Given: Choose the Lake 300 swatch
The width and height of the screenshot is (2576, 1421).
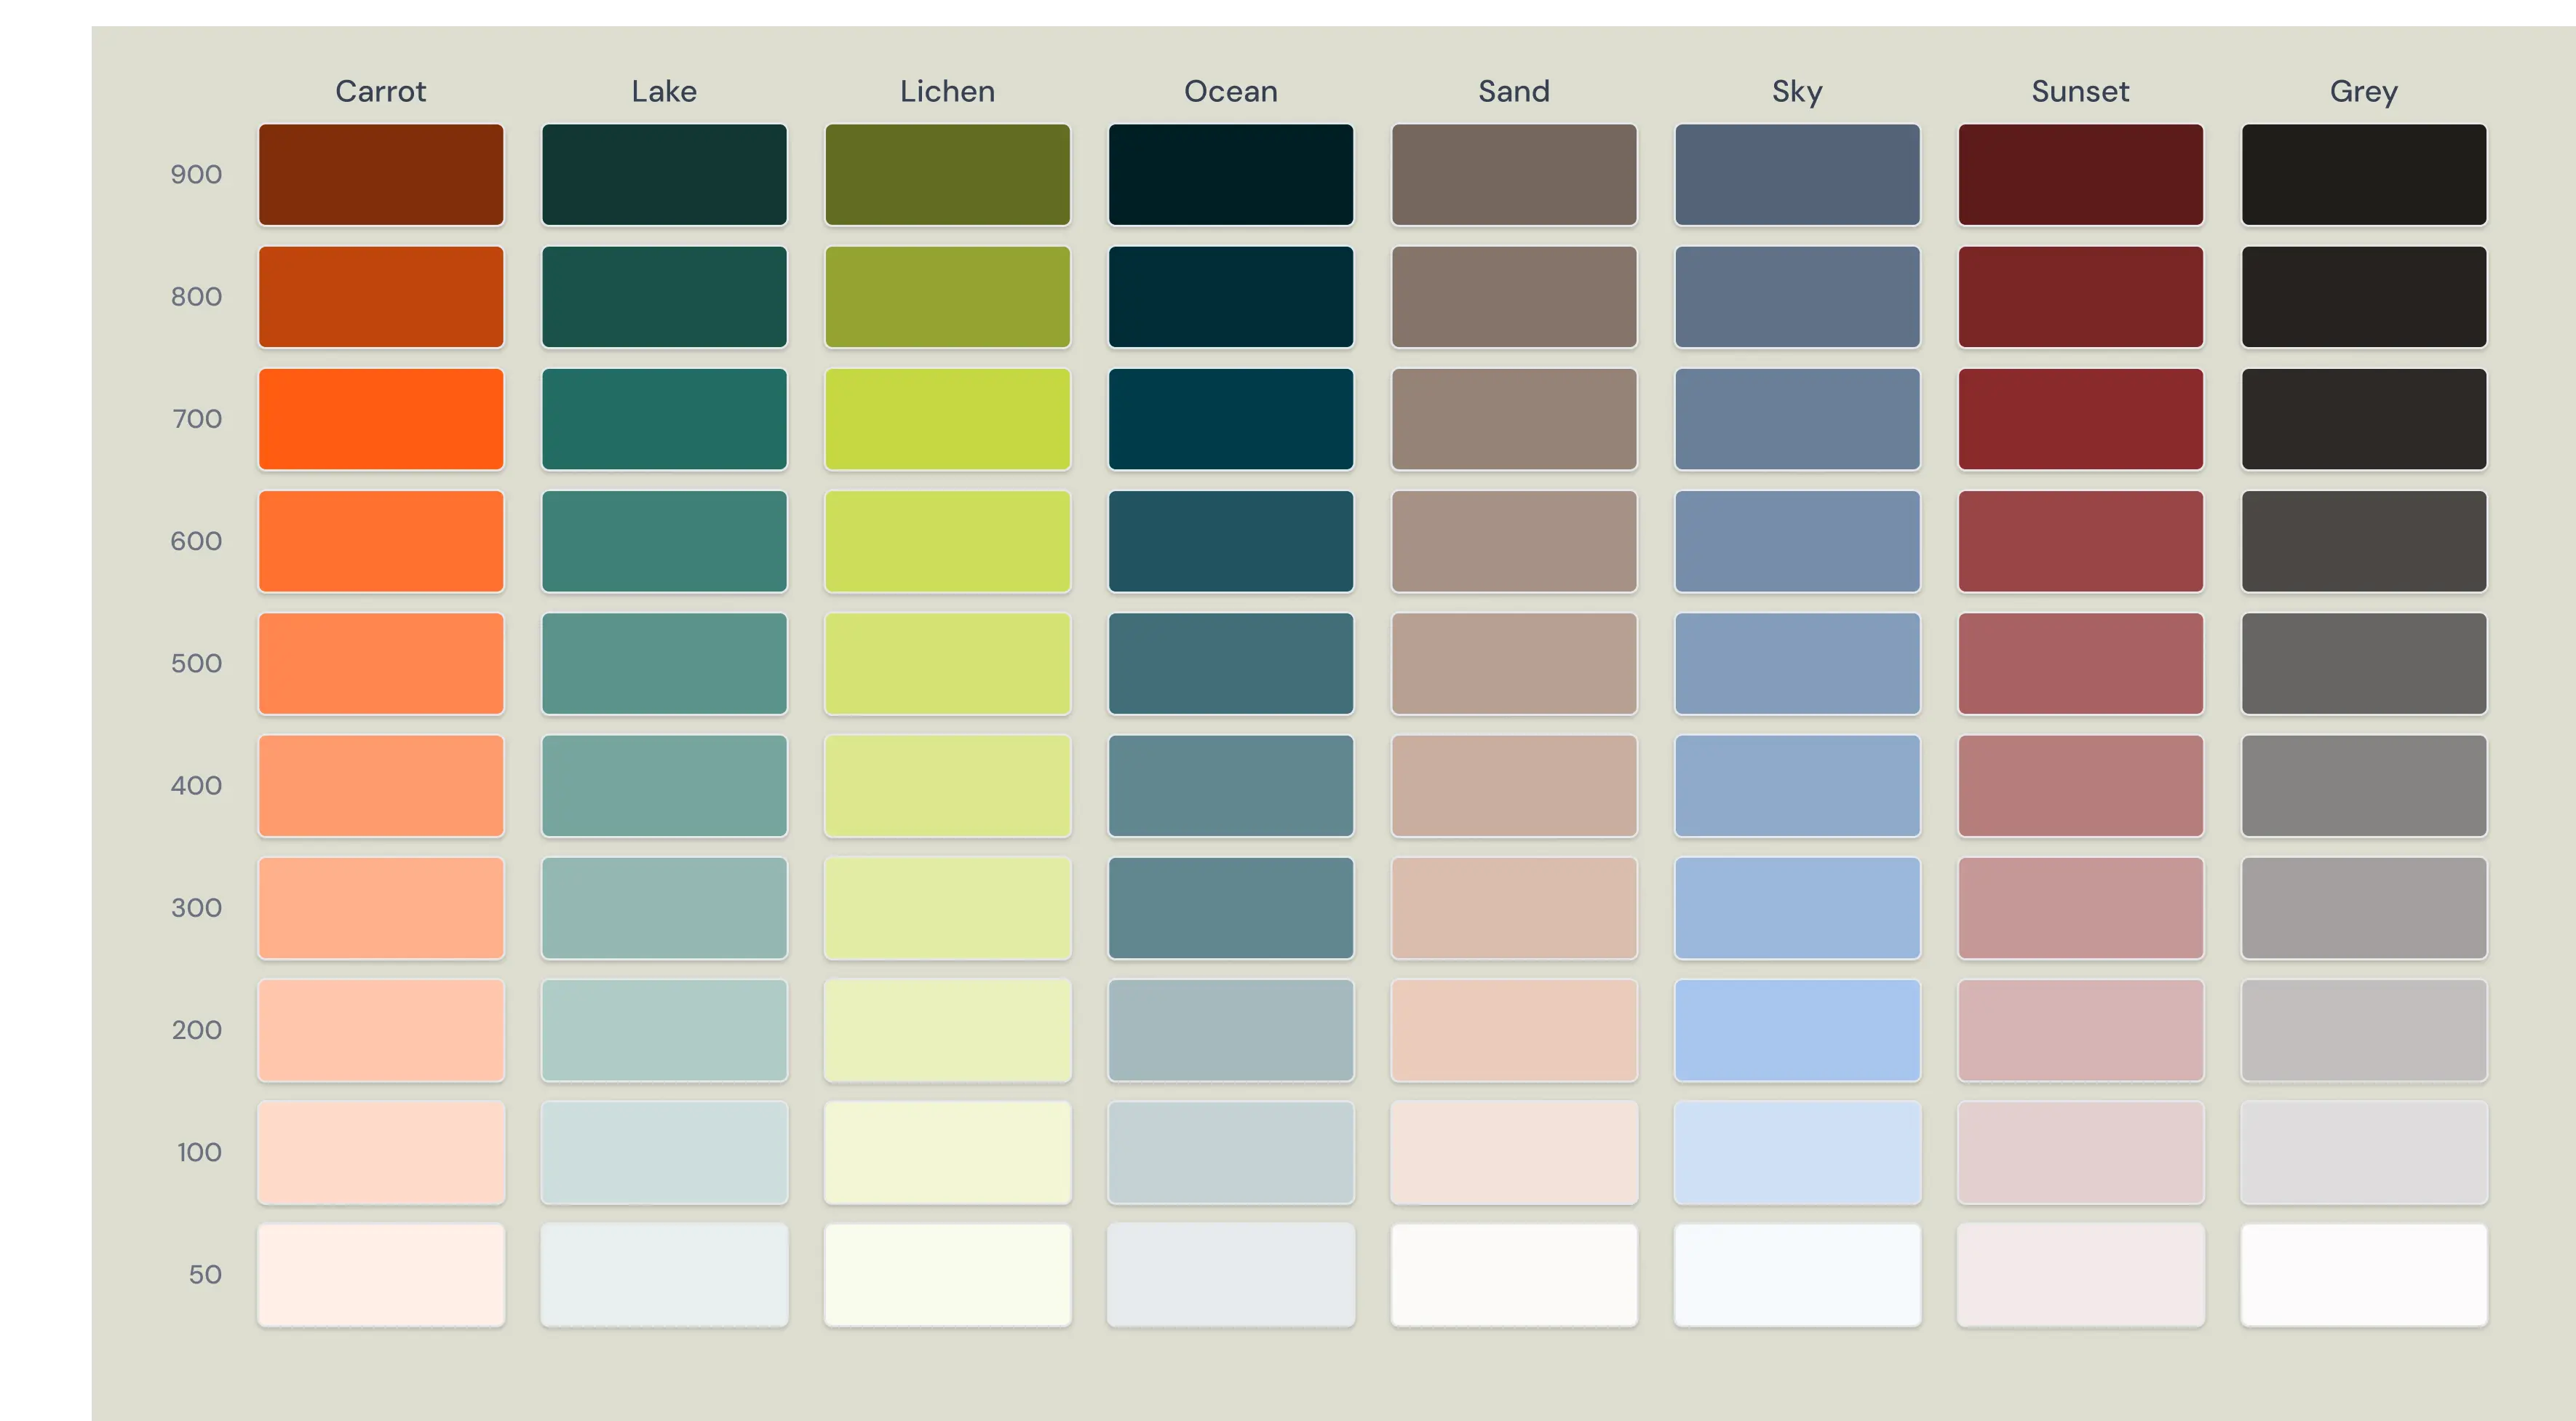Looking at the screenshot, I should (664, 908).
